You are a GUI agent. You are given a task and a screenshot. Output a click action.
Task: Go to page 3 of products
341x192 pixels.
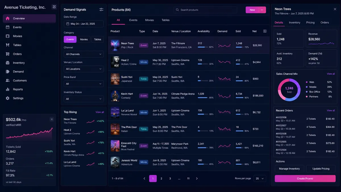pyautogui.click(x=170, y=178)
